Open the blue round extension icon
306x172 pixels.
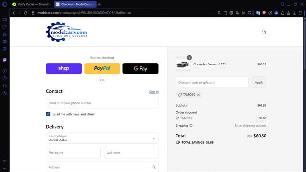[276, 13]
